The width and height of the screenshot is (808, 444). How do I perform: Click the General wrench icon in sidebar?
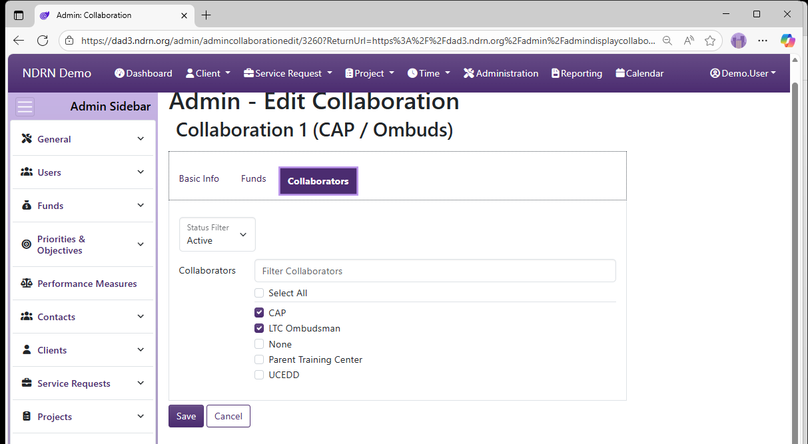click(27, 139)
